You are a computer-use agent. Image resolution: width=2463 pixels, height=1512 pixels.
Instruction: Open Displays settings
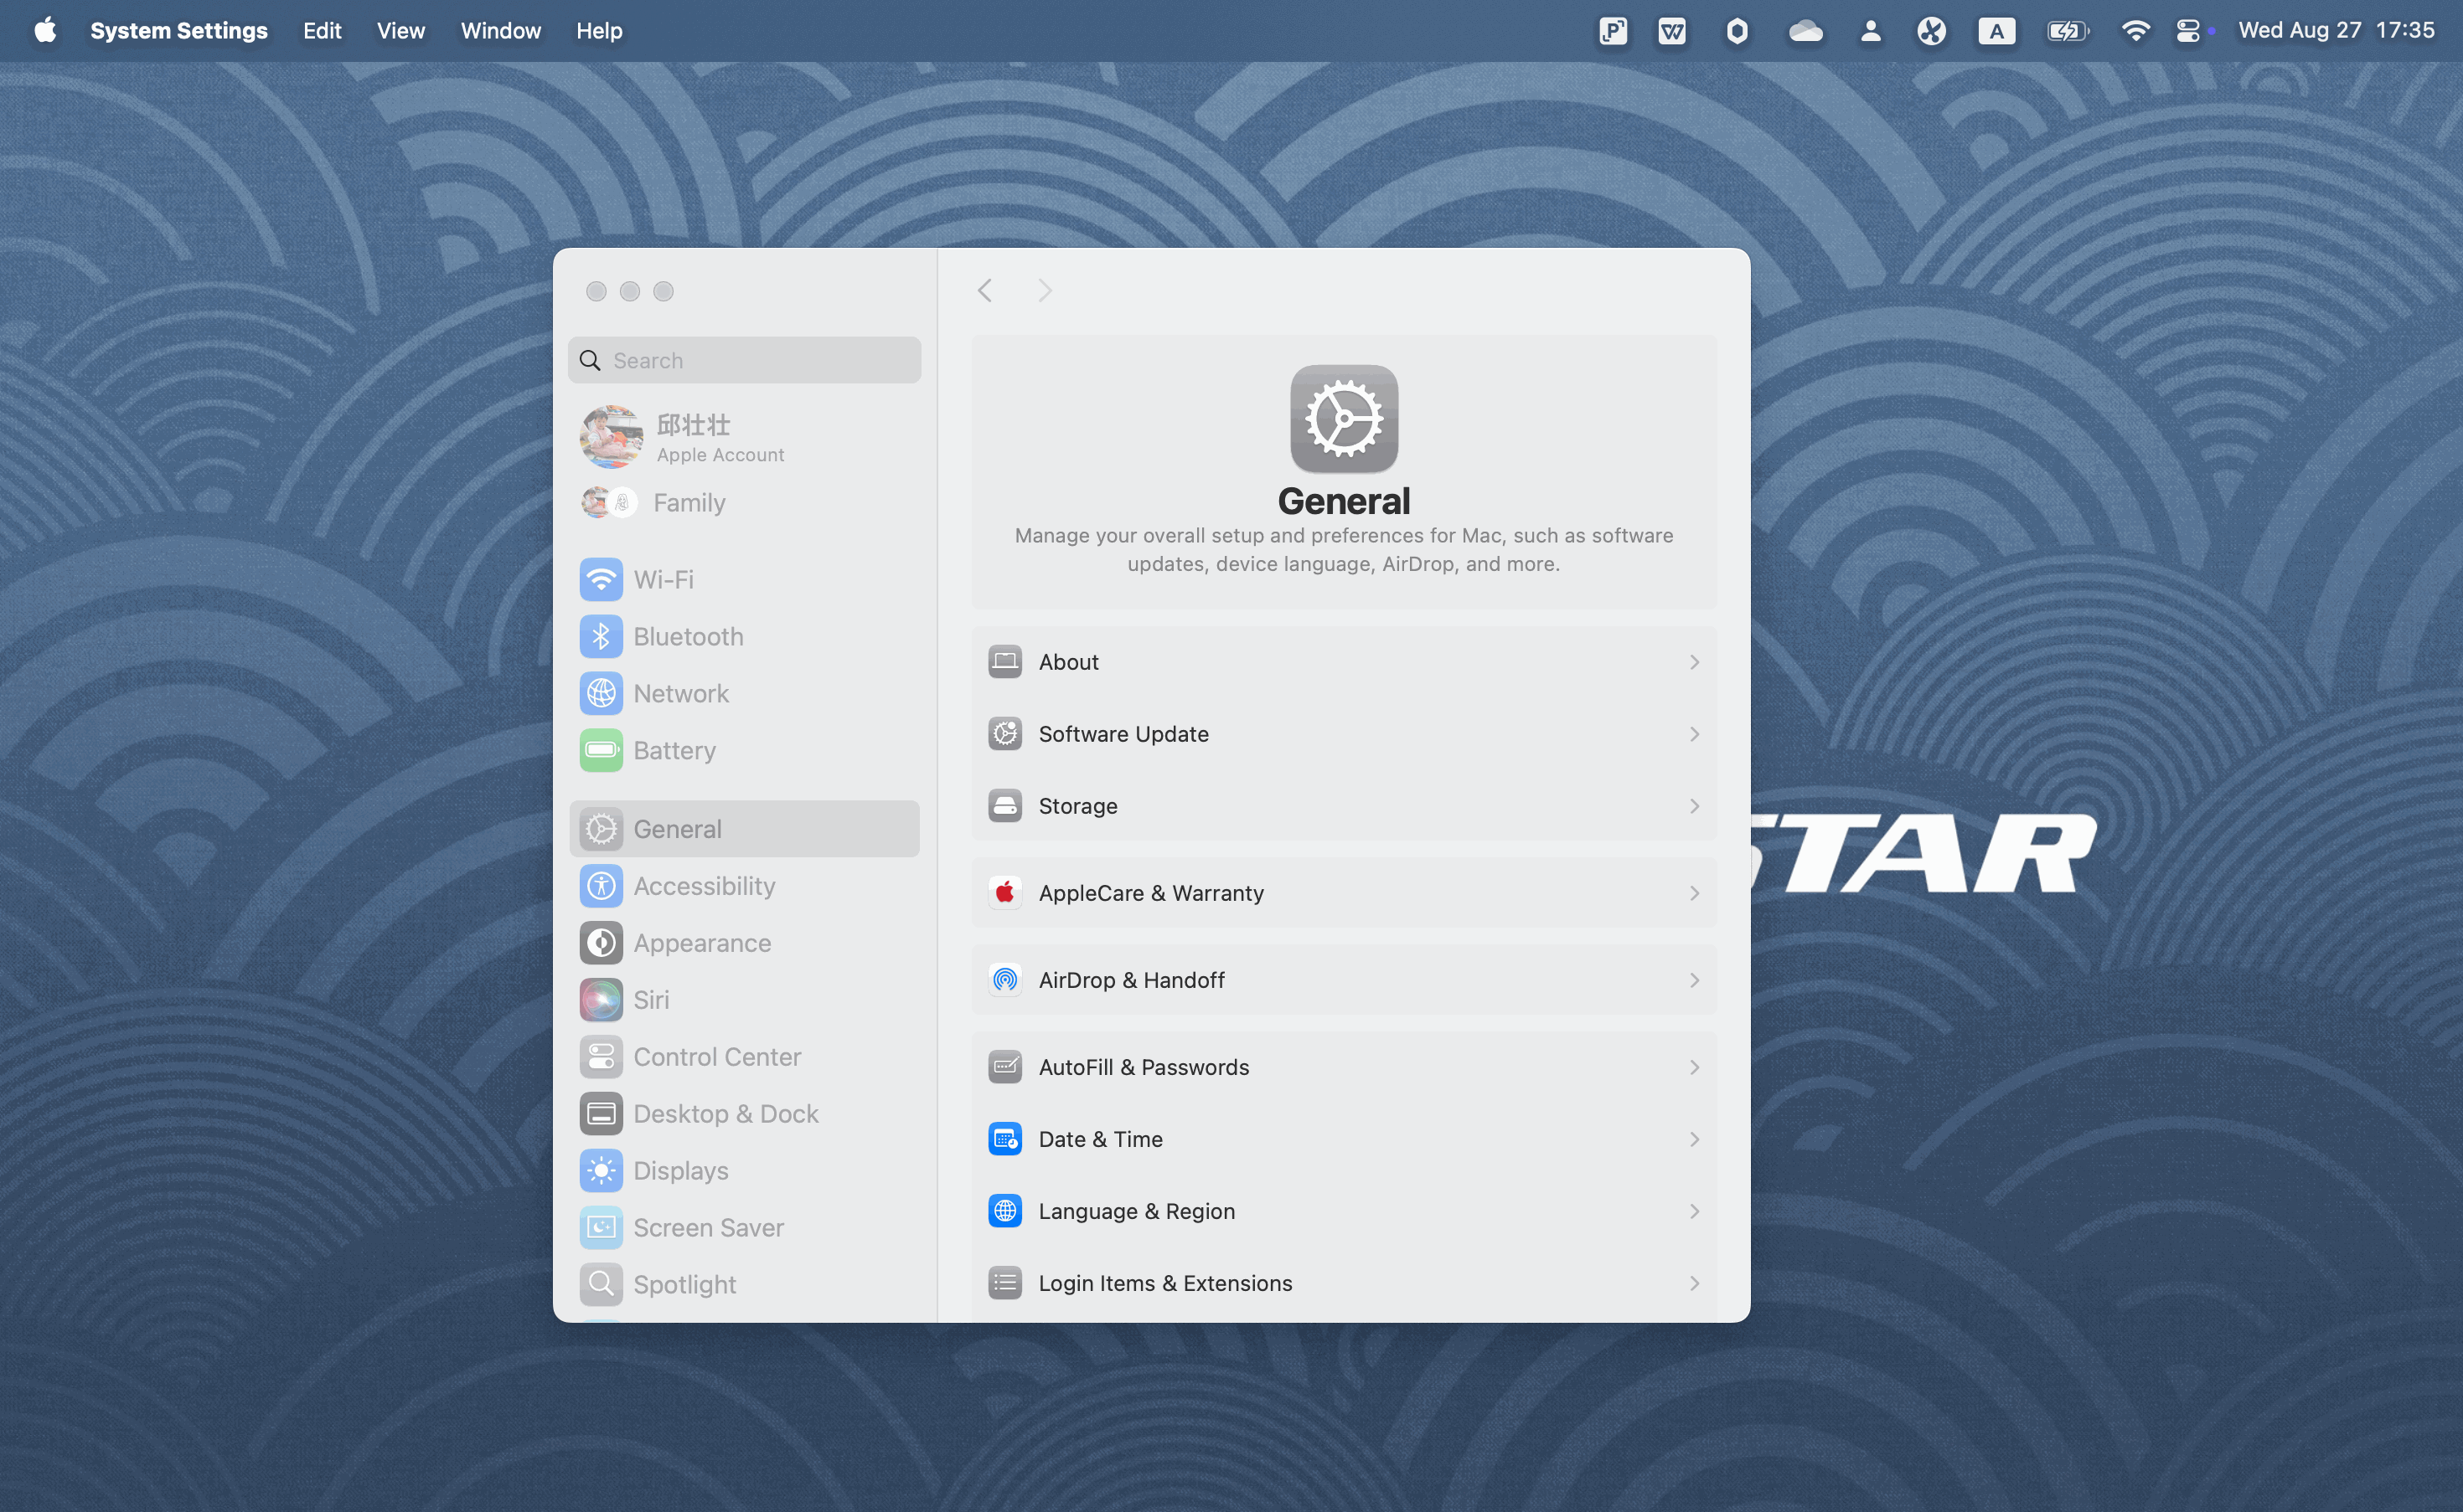click(744, 1170)
